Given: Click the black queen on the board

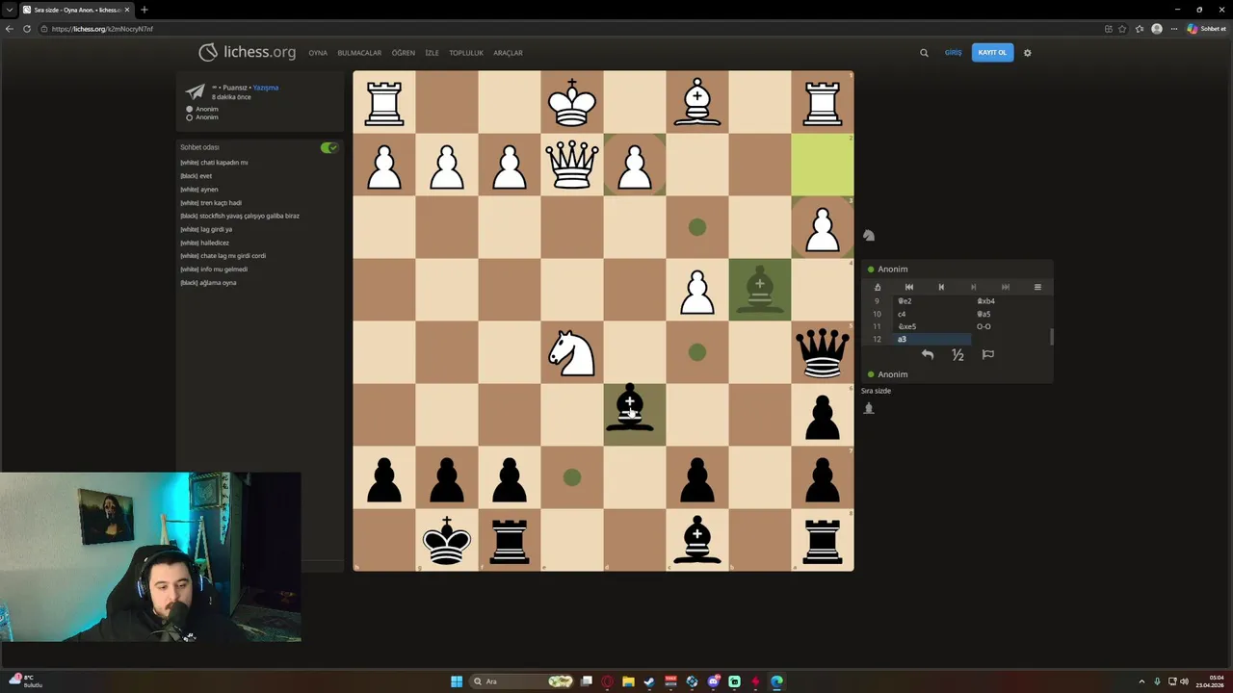Looking at the screenshot, I should pos(822,352).
